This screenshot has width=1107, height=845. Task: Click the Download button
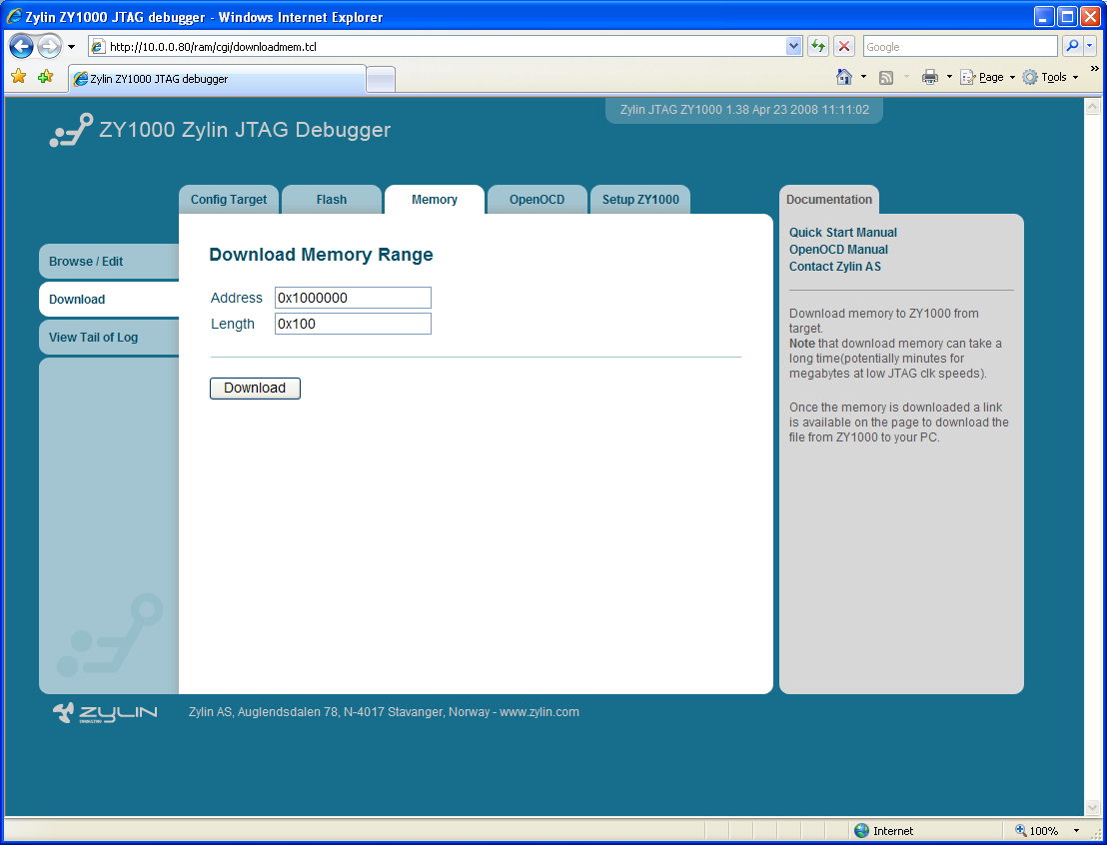[255, 389]
